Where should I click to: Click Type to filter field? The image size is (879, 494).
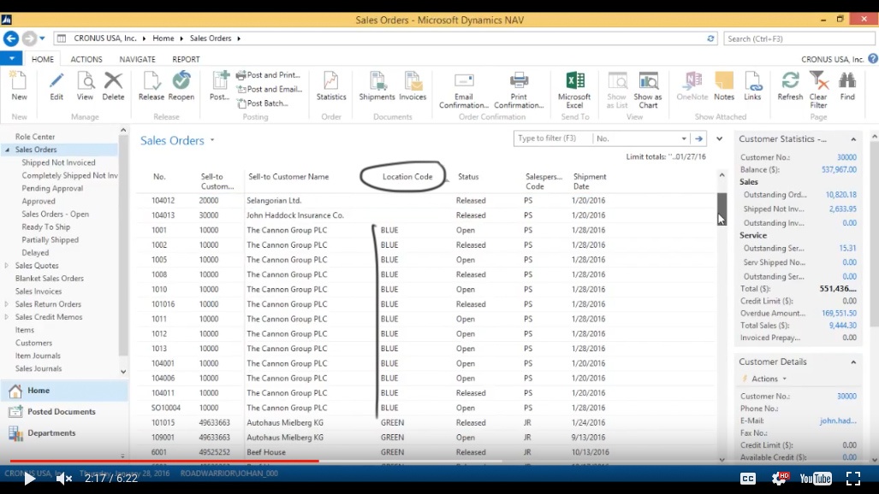[x=553, y=138]
